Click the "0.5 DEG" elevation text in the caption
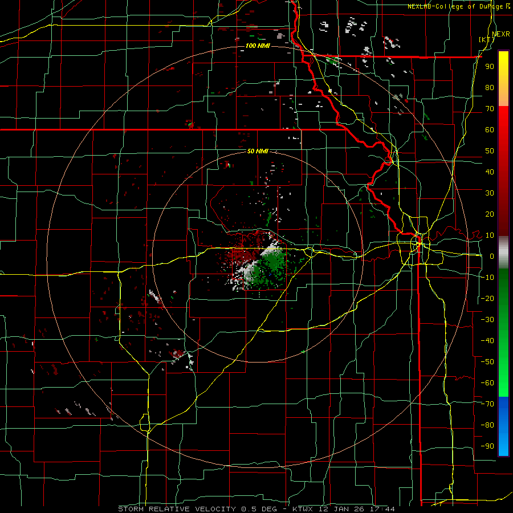 pos(259,509)
